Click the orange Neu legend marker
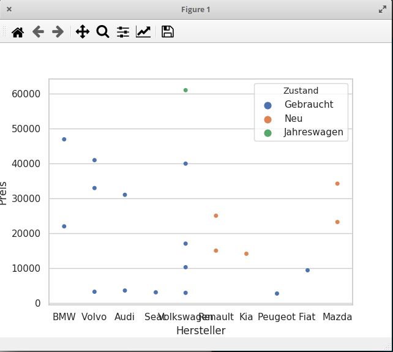The width and height of the screenshot is (393, 352). pos(268,119)
